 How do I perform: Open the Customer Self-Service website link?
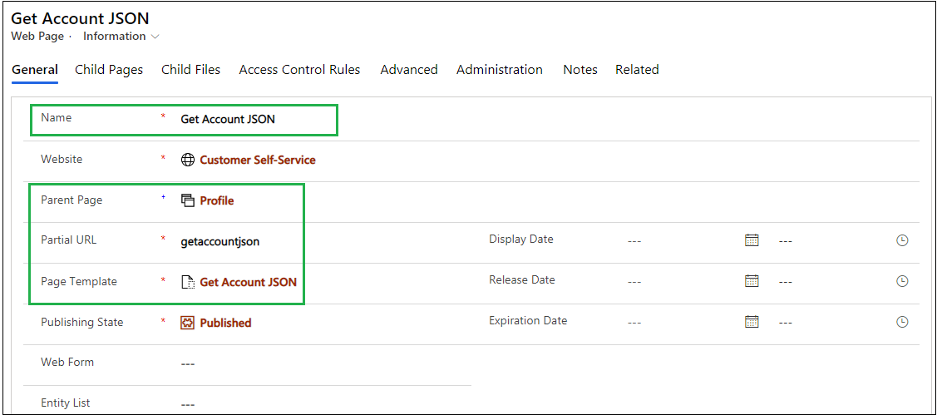click(x=258, y=160)
